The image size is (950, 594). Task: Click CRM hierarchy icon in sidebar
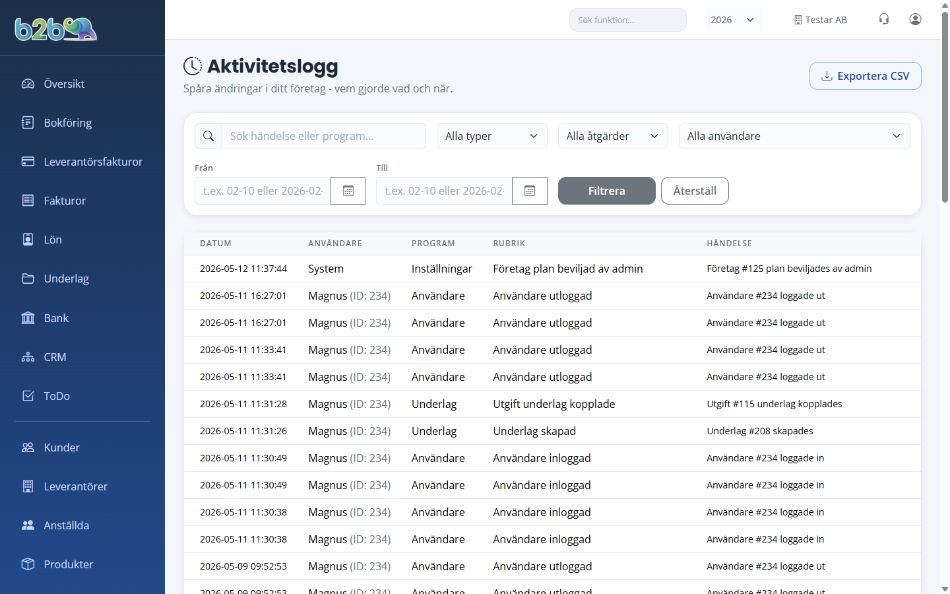tap(28, 357)
